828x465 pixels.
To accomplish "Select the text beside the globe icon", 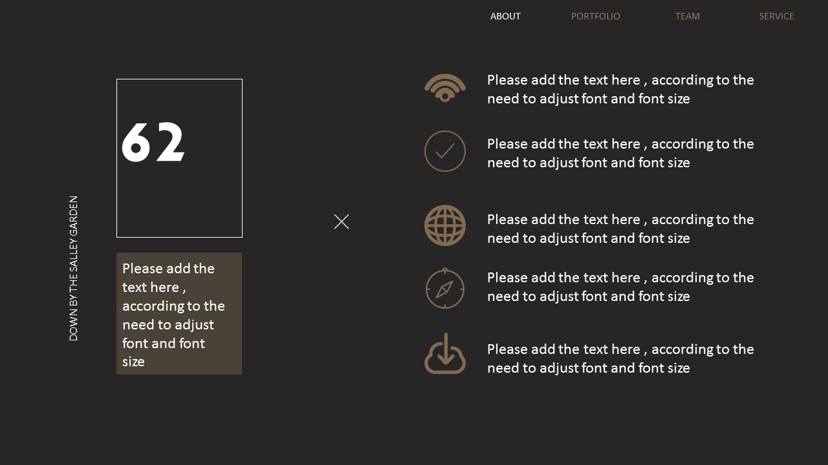I will point(620,229).
